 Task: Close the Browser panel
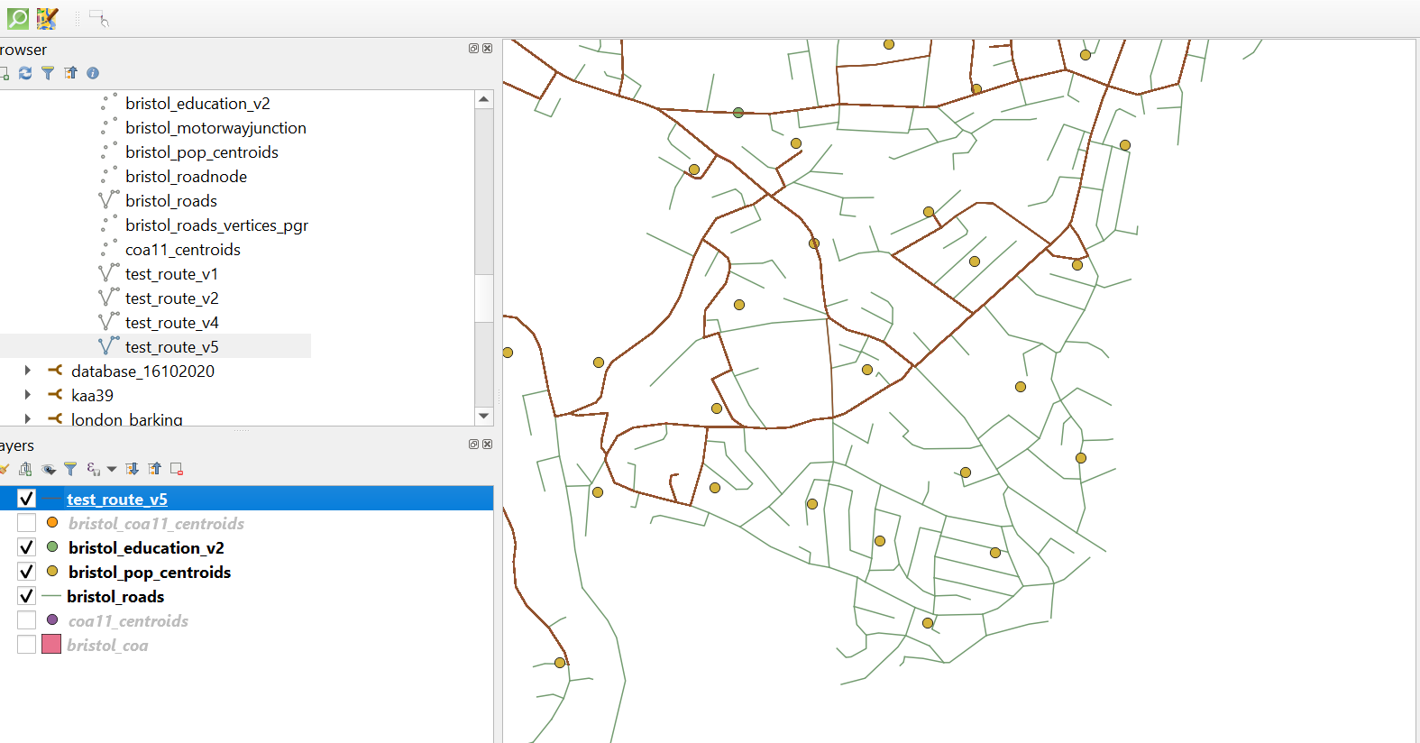click(x=487, y=49)
